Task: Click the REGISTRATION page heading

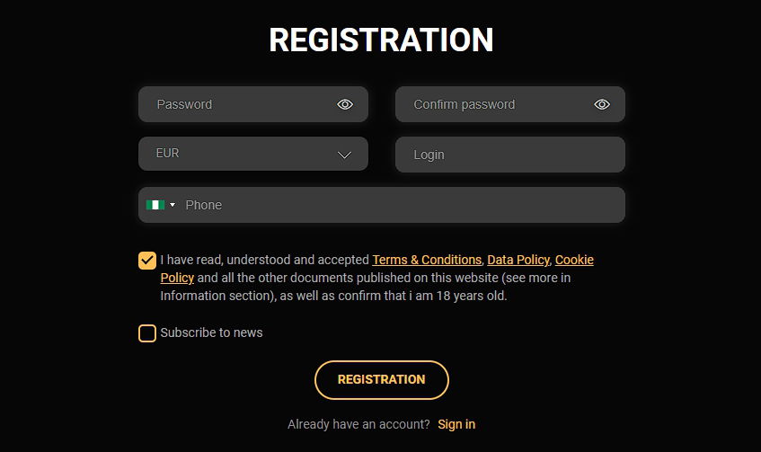Action: 381,40
